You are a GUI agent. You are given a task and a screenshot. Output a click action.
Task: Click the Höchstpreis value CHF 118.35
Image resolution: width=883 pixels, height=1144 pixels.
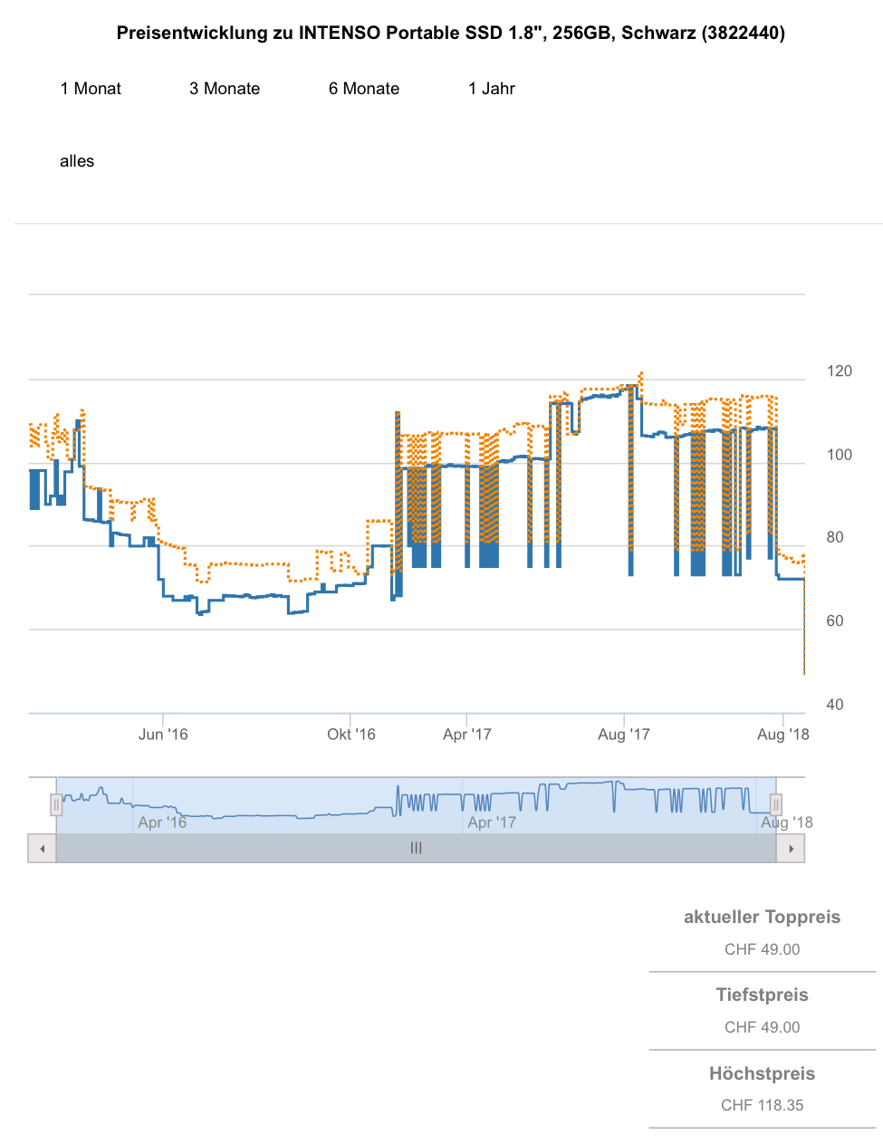tap(762, 1105)
